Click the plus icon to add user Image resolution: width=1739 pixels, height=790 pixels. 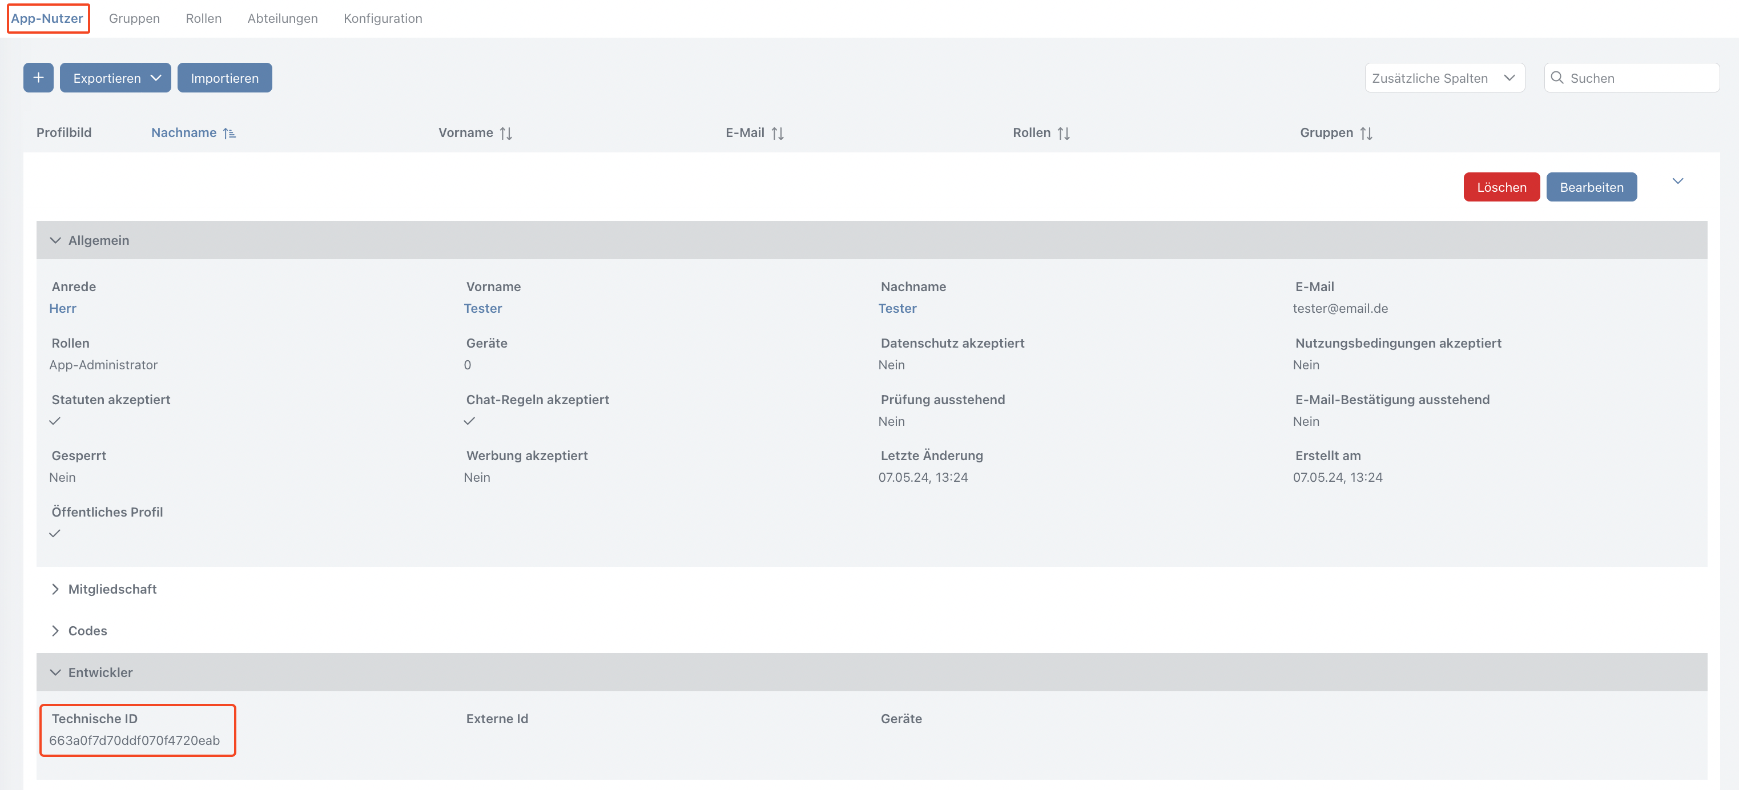click(38, 78)
